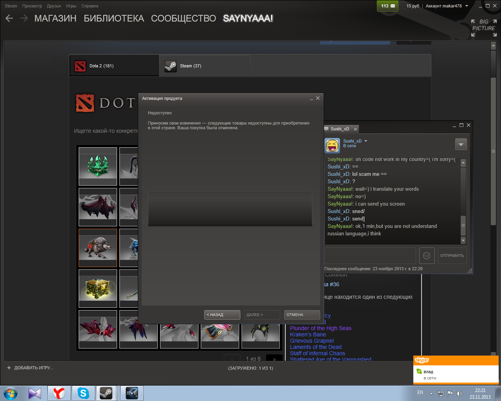
Task: Check the 15 руб wallet balance
Action: (413, 6)
